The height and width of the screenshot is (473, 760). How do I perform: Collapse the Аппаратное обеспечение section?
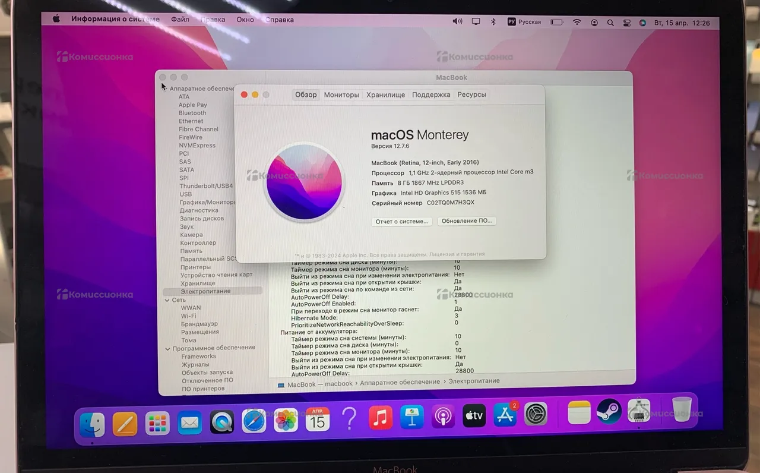(164, 89)
